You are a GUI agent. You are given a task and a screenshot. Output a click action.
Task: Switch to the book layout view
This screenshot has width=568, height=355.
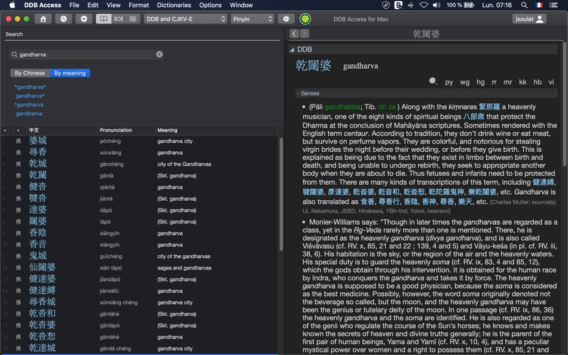[x=103, y=19]
